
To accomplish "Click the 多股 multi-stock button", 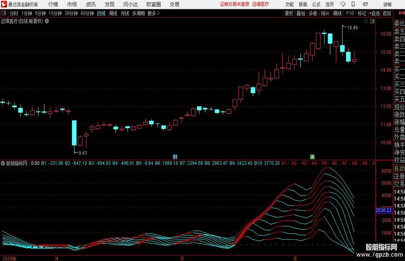I will [313, 13].
